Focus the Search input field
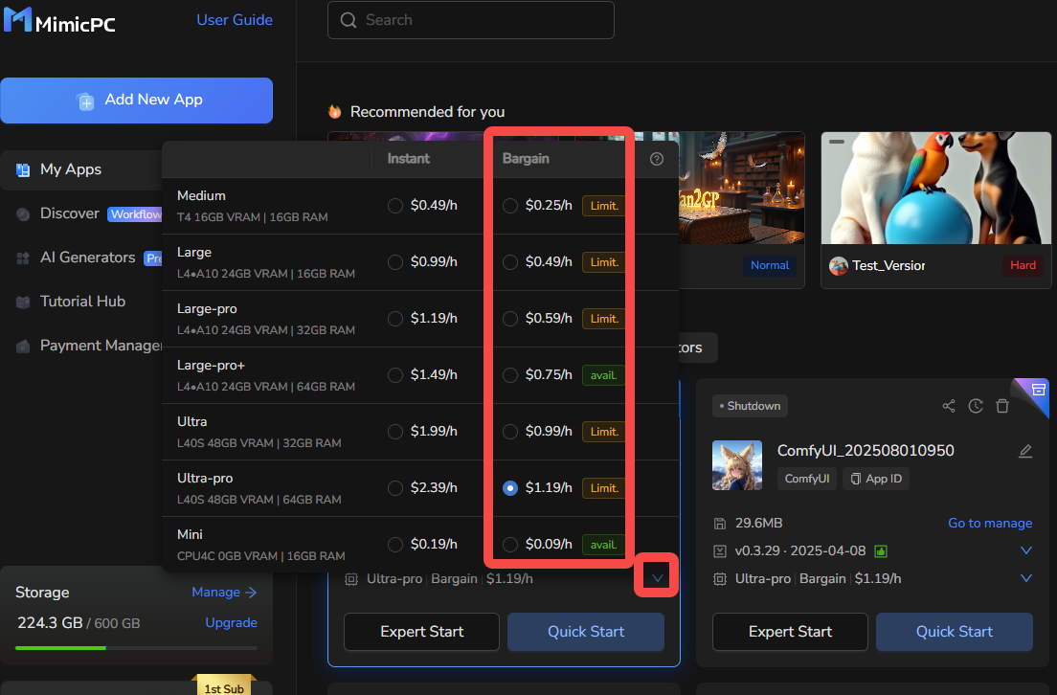Viewport: 1057px width, 695px height. click(x=470, y=20)
